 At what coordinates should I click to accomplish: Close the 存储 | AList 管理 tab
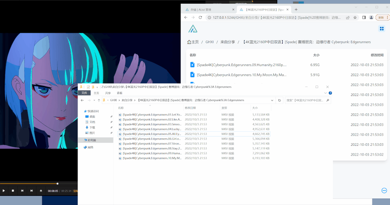pyautogui.click(x=233, y=10)
